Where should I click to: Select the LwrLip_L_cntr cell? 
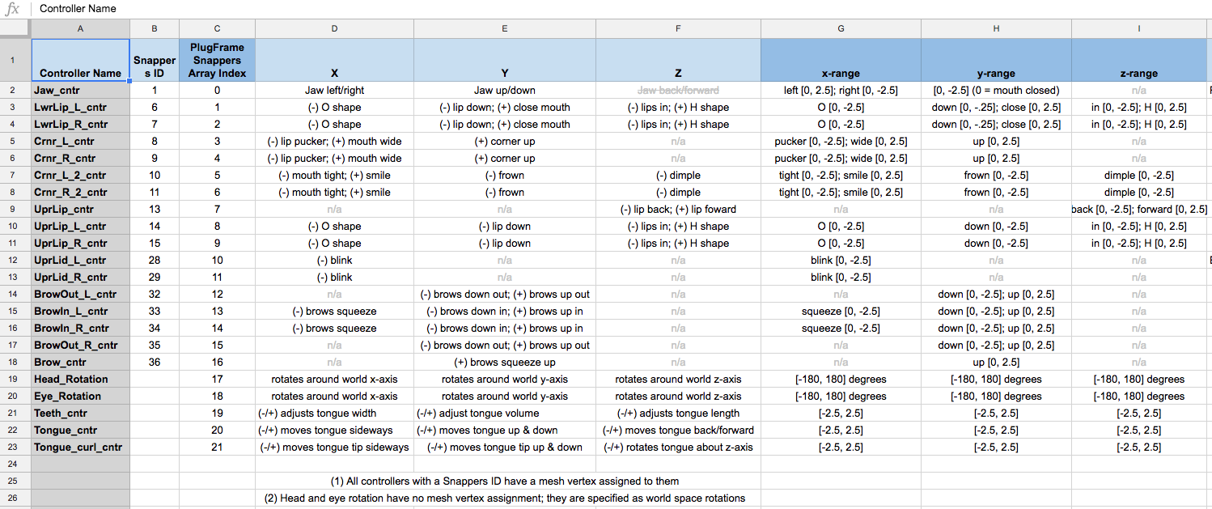pyautogui.click(x=80, y=108)
